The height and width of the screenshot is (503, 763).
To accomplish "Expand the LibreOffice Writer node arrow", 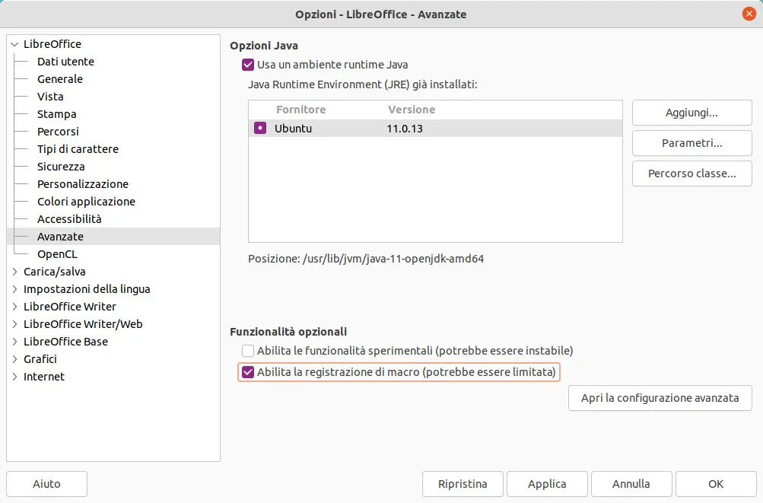I will coord(14,307).
